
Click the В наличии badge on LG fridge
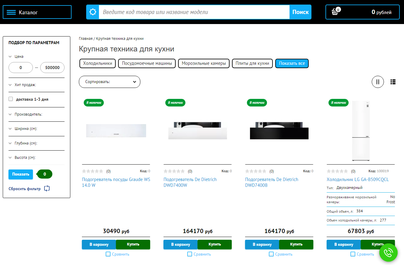339,103
